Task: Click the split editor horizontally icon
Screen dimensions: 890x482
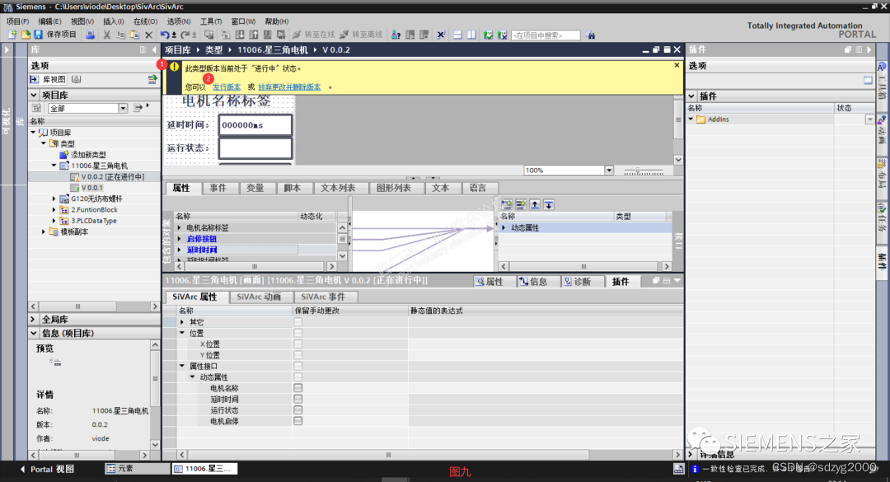Action: (x=457, y=35)
